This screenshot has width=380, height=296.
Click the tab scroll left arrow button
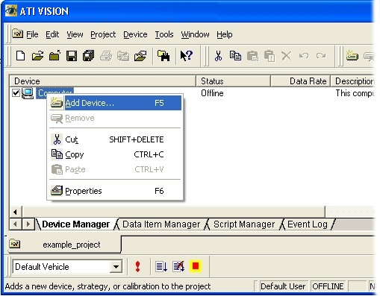pyautogui.click(x=16, y=224)
